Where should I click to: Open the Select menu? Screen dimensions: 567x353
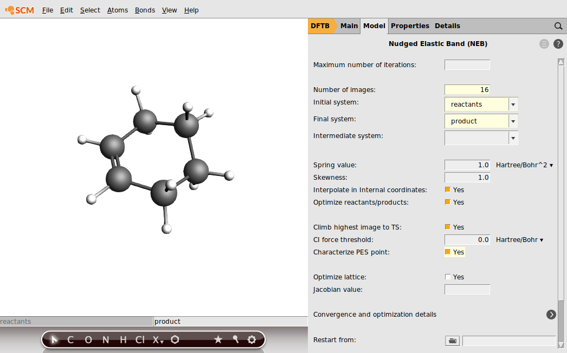(90, 10)
